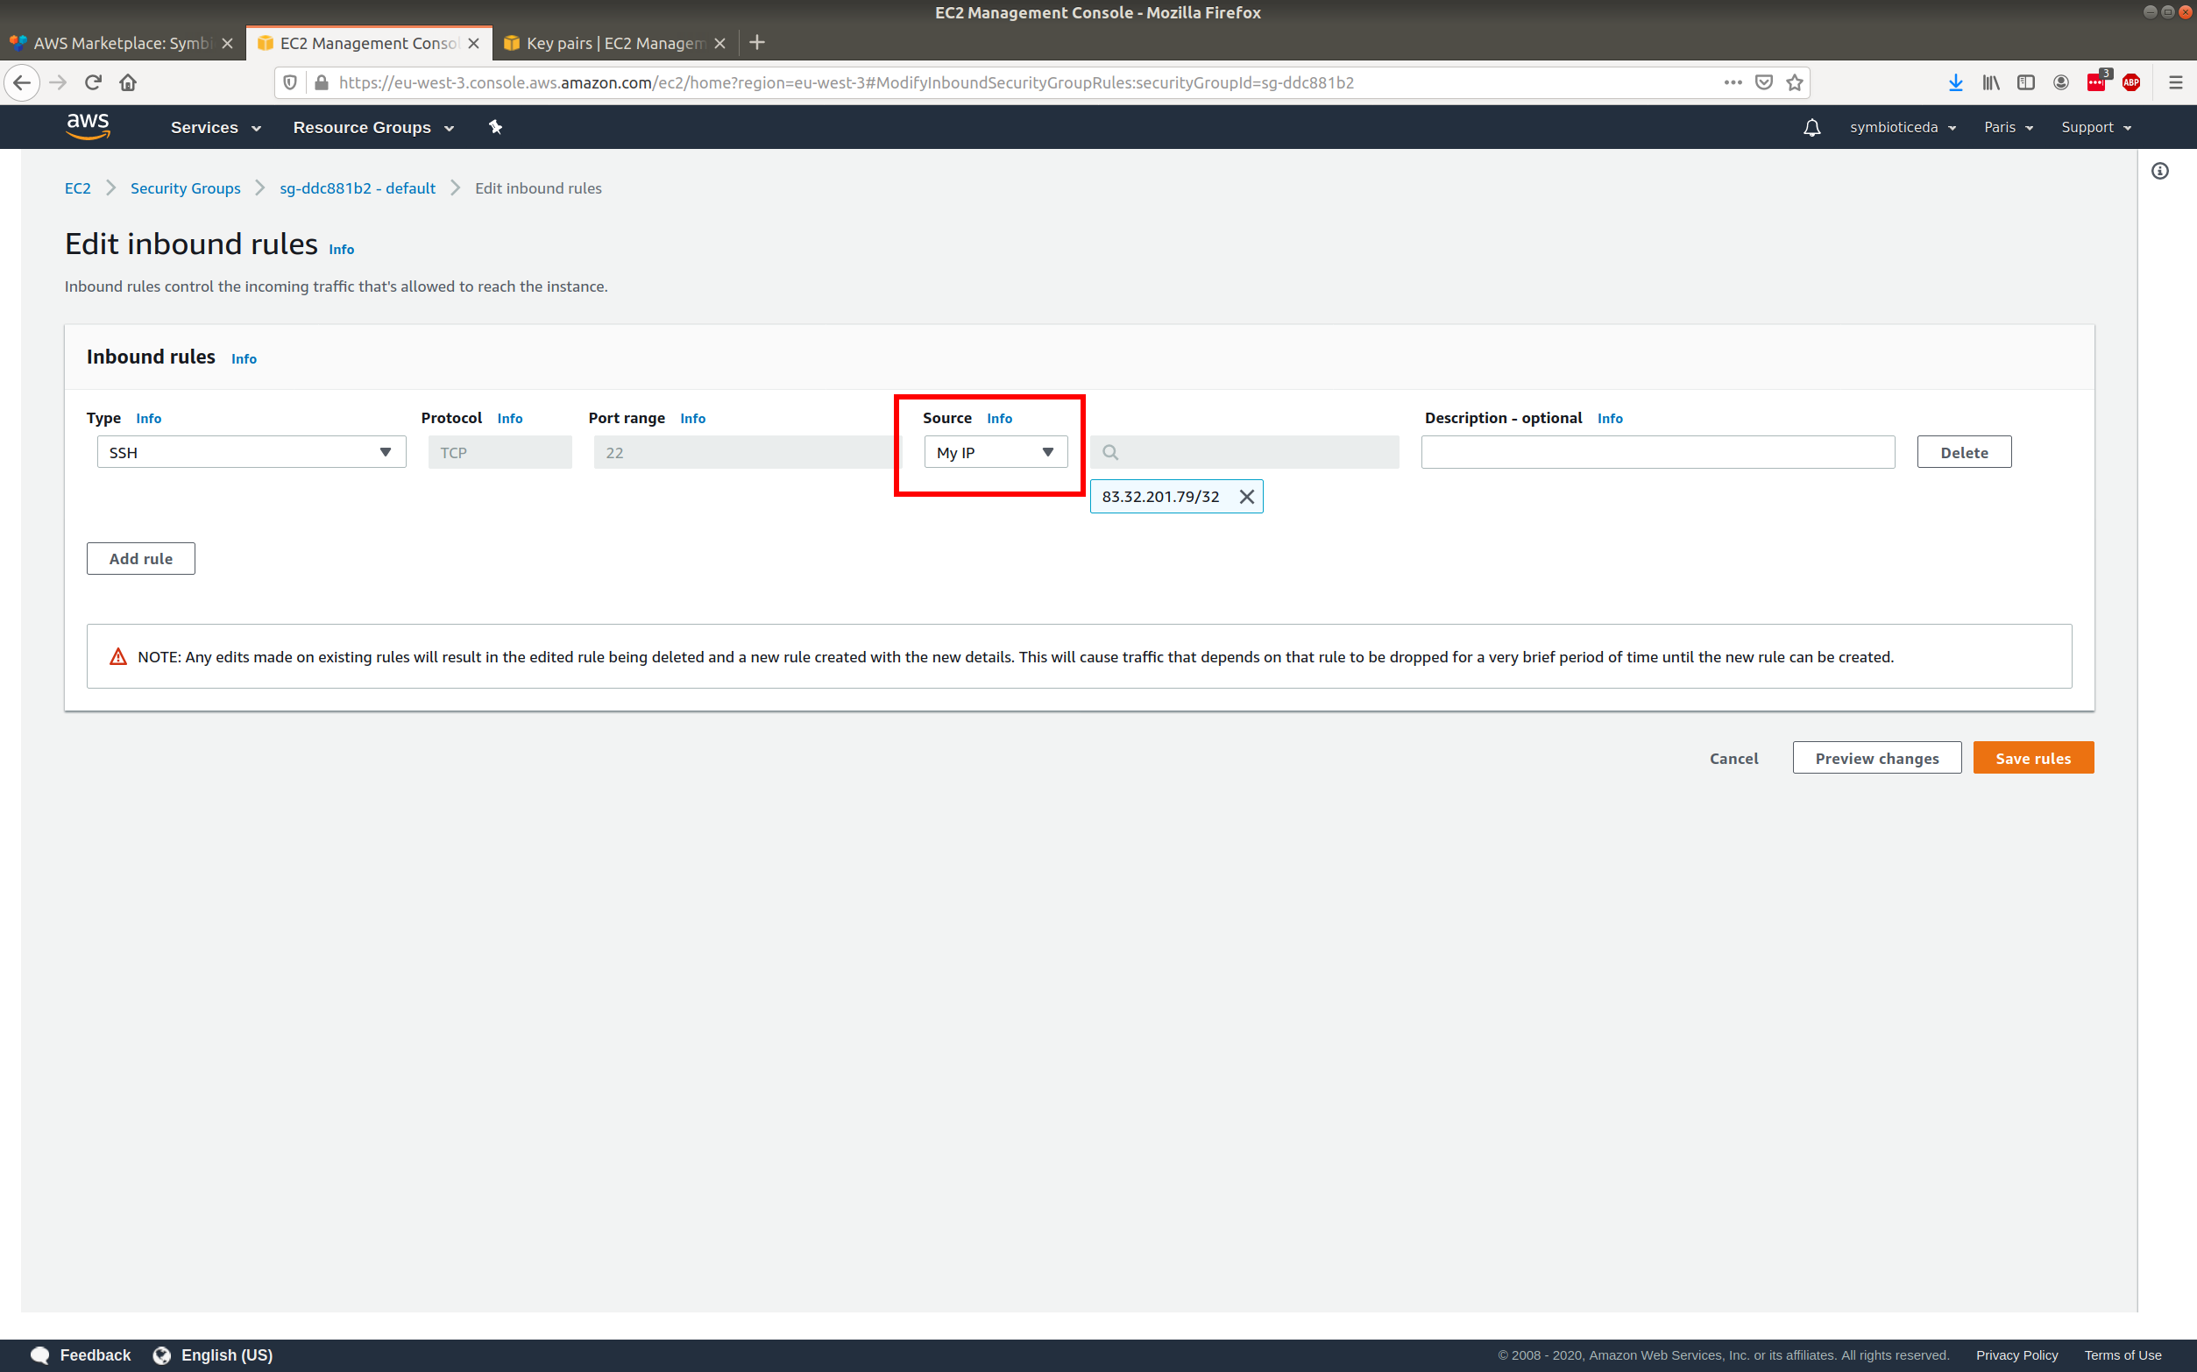Click the Feedback speech bubble icon

(40, 1354)
